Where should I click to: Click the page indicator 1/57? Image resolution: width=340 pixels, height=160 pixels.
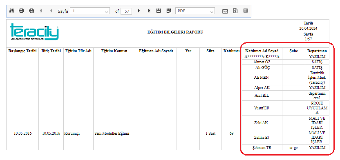point(308,39)
